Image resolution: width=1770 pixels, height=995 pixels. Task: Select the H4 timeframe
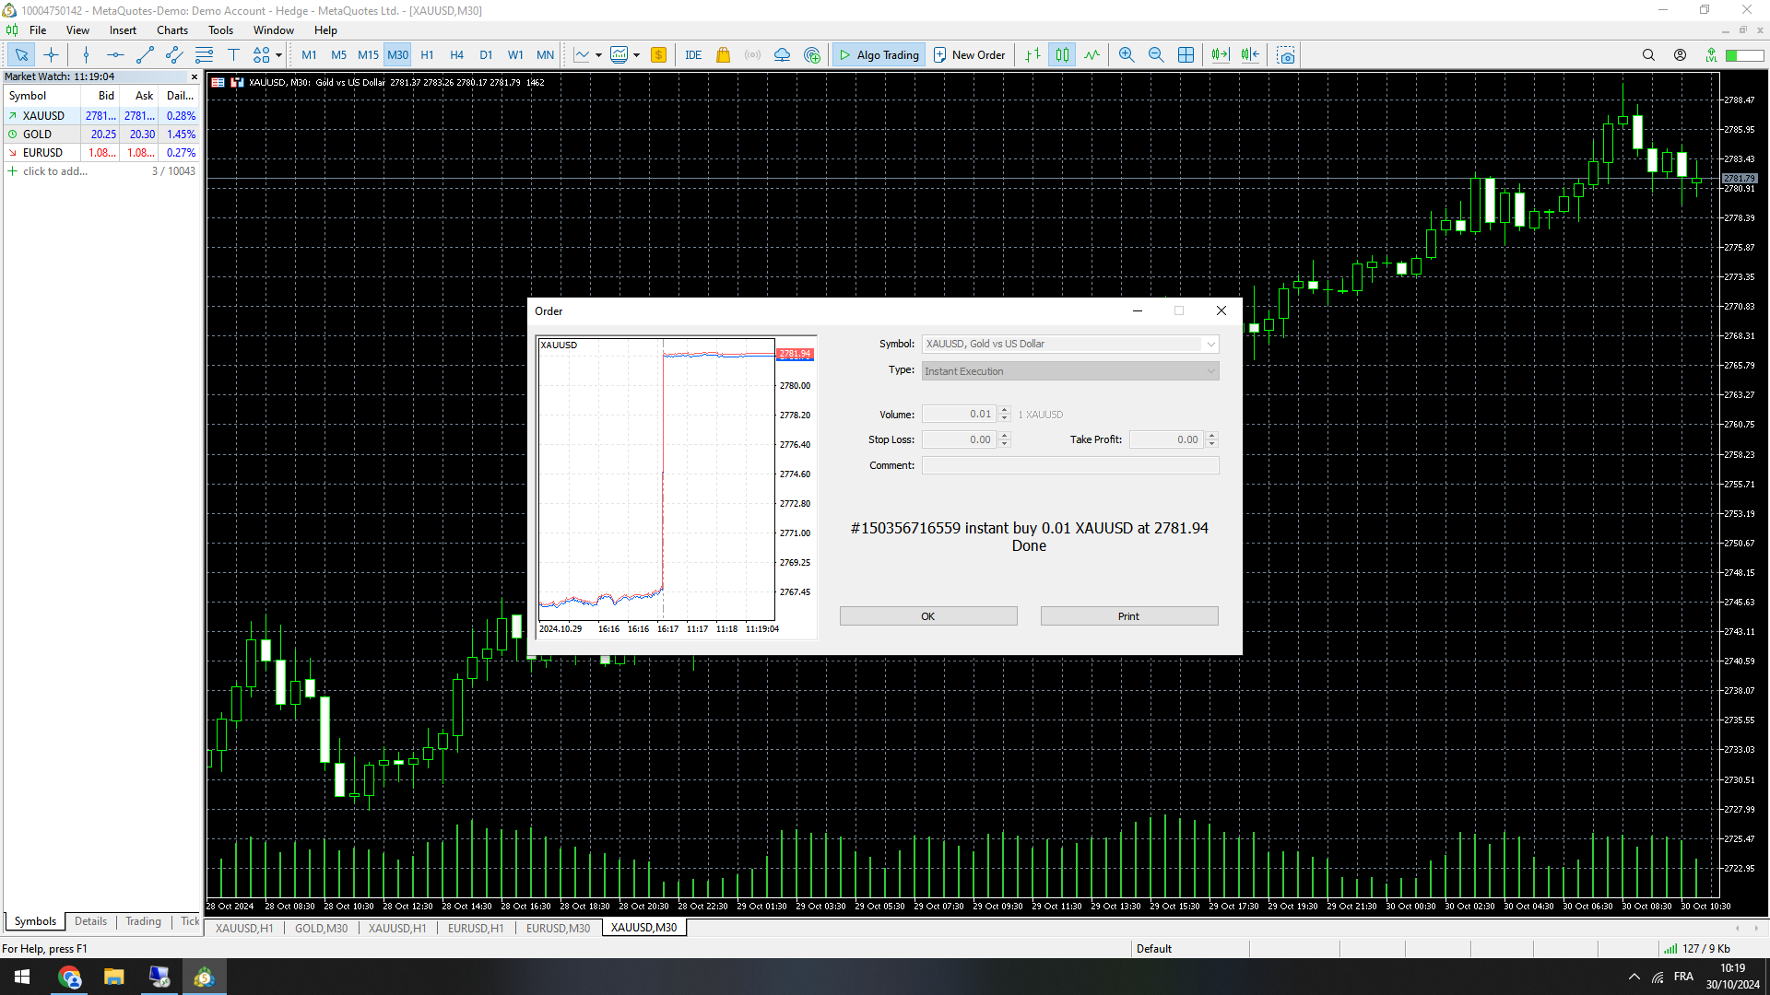[x=456, y=55]
